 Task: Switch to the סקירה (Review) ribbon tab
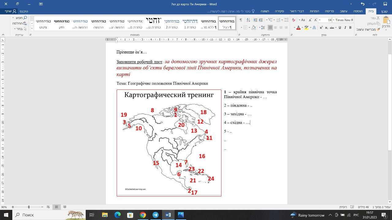[279, 11]
